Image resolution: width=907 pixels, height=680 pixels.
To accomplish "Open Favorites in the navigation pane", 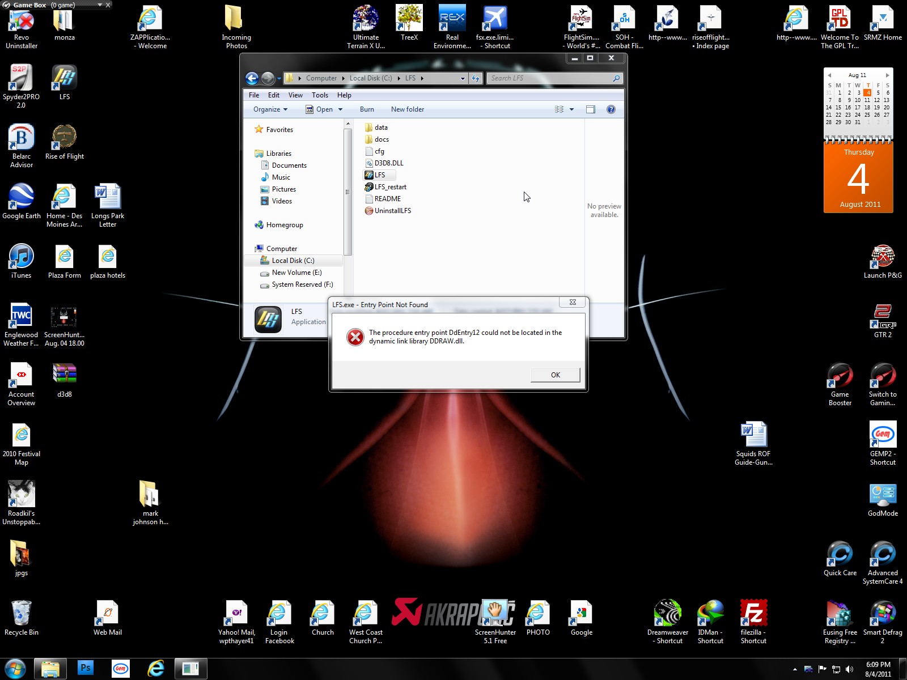I will coord(274,130).
